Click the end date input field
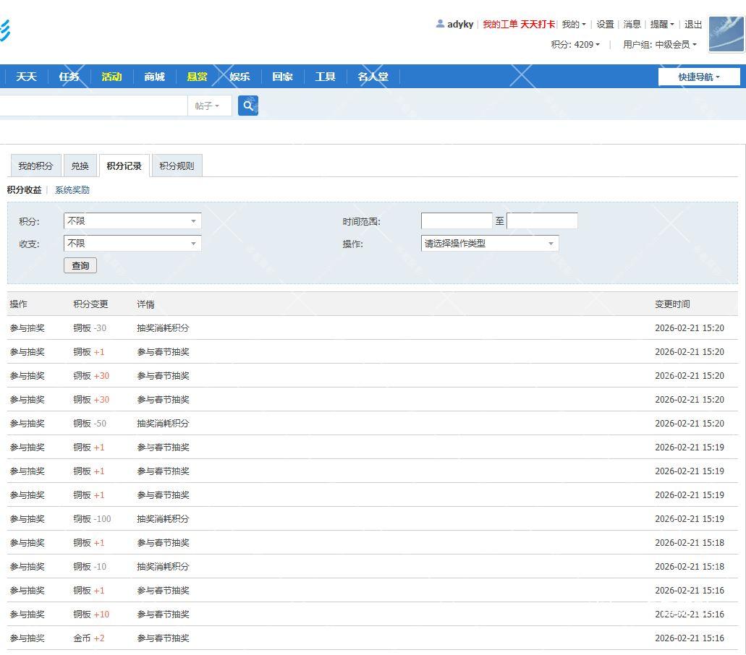Viewport: 746px width, 655px height. (542, 221)
